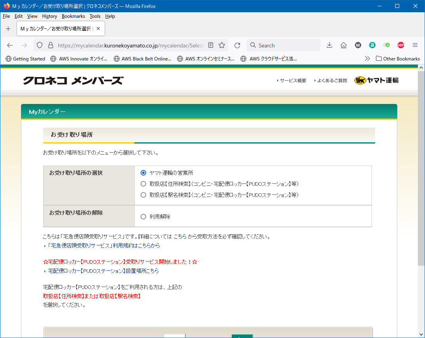This screenshot has width=425, height=338.
Task: Open the よくあるご質問 link
Action: click(332, 81)
